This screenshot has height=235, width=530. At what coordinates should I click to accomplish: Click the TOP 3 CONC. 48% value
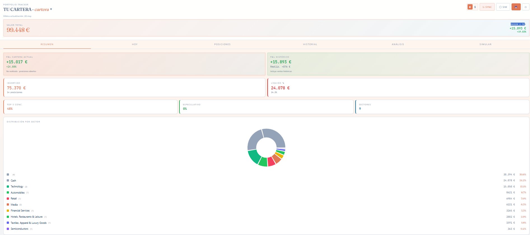pyautogui.click(x=10, y=109)
